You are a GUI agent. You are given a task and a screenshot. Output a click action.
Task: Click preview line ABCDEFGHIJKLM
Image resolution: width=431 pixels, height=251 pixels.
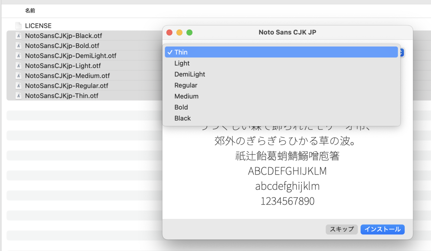(287, 171)
